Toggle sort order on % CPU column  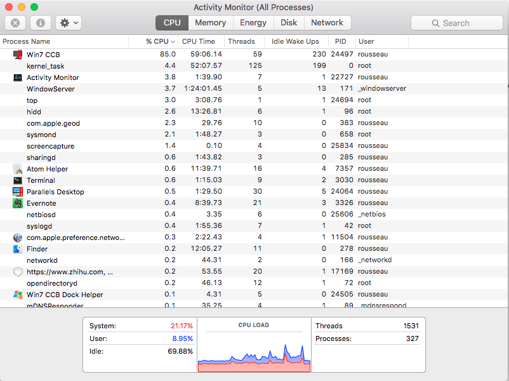click(x=154, y=41)
